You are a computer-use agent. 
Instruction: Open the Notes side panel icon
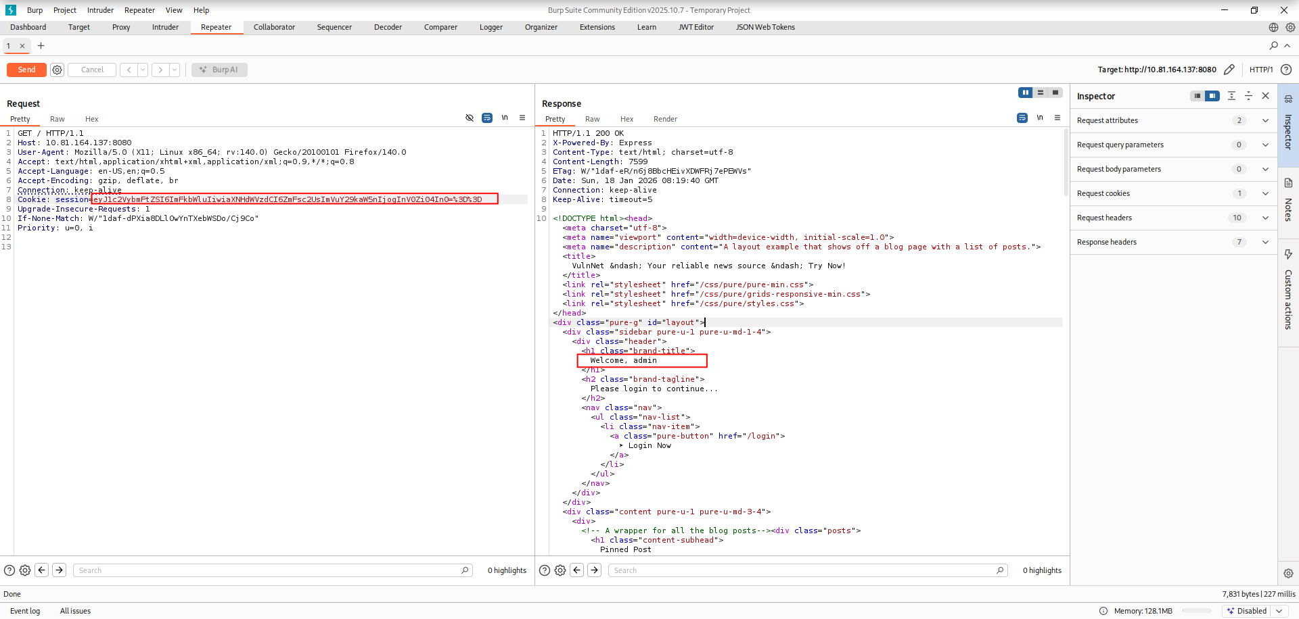(x=1288, y=183)
